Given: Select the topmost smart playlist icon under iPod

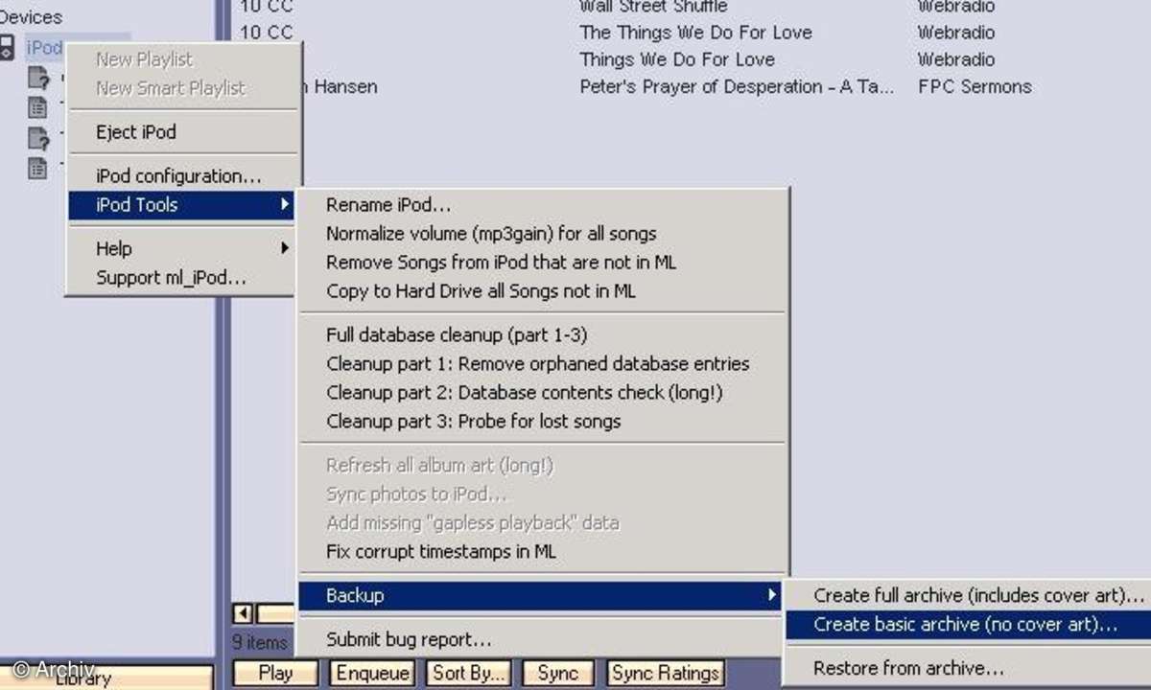Looking at the screenshot, I should click(37, 79).
